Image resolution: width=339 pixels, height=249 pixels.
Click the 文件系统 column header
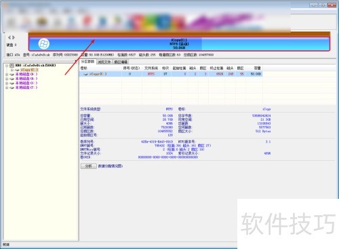tap(151, 68)
